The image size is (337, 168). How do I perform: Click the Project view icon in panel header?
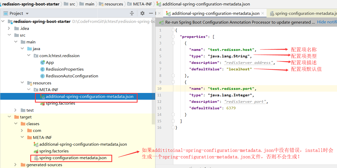(5, 13)
